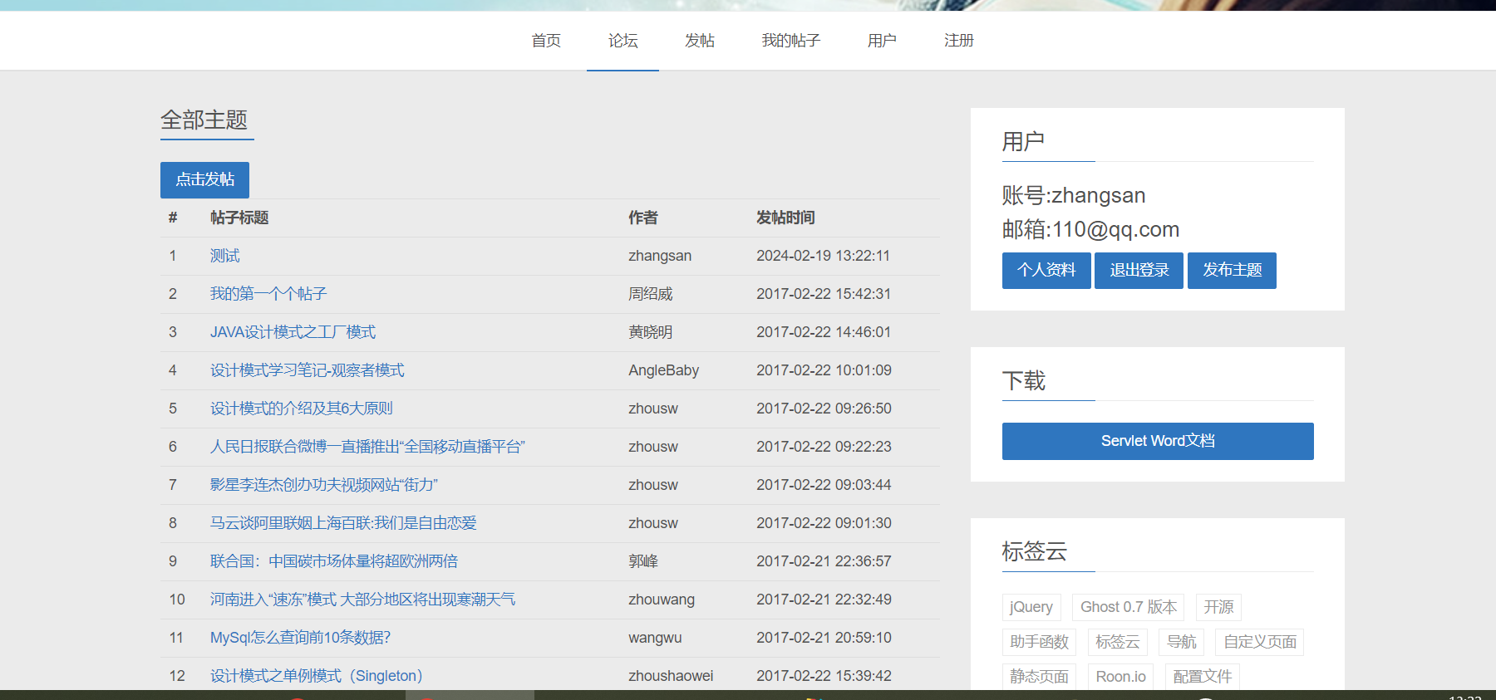Click the 帖子标题 column header
The height and width of the screenshot is (700, 1496).
tap(239, 218)
